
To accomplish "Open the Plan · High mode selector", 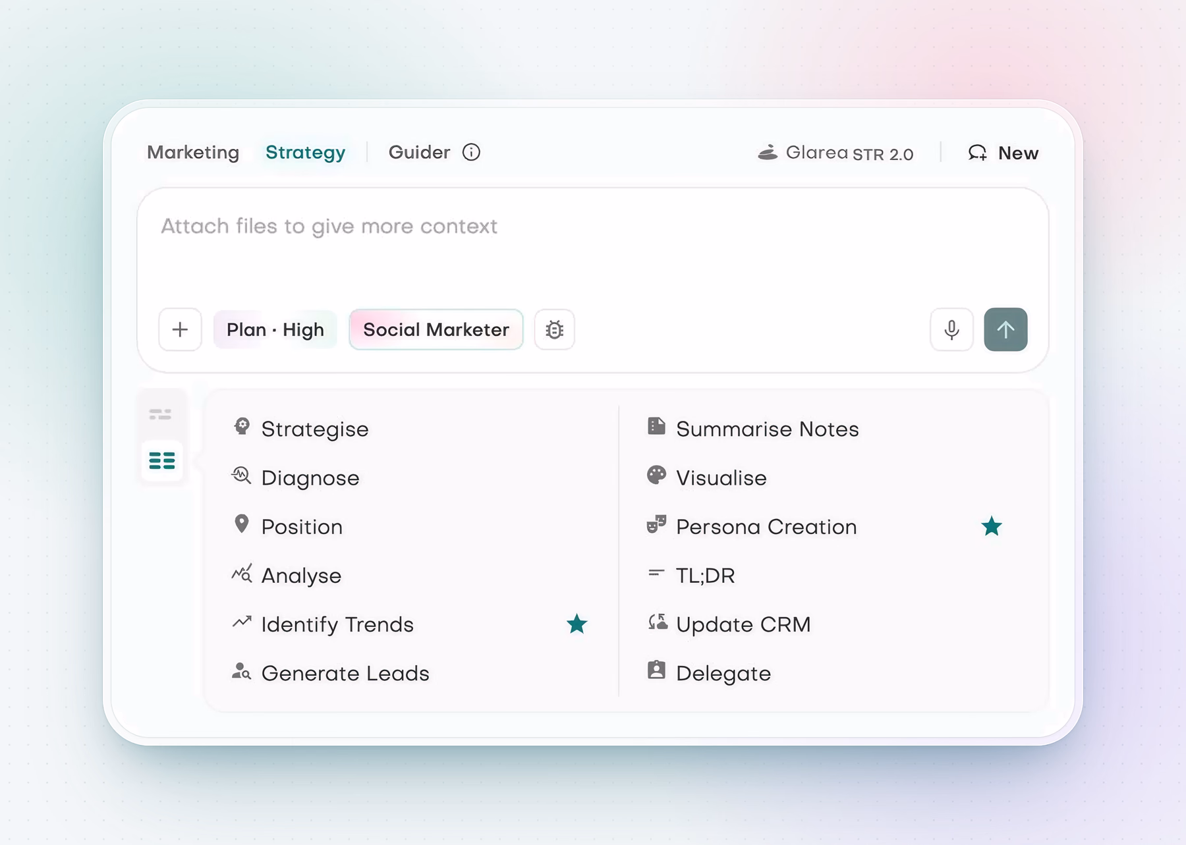I will (275, 329).
